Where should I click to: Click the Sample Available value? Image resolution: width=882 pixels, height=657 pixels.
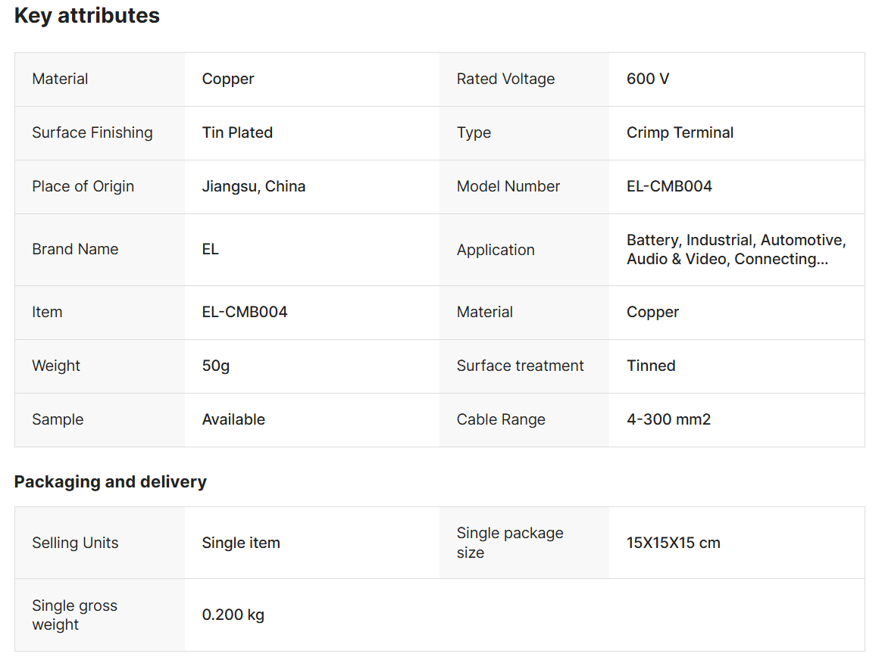click(233, 420)
